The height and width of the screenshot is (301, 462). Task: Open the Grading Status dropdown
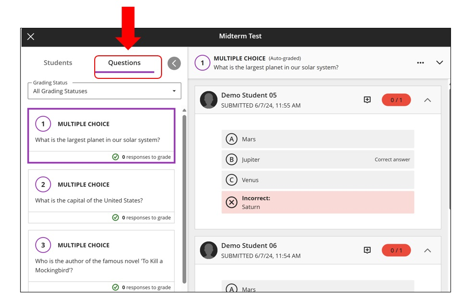pyautogui.click(x=104, y=91)
